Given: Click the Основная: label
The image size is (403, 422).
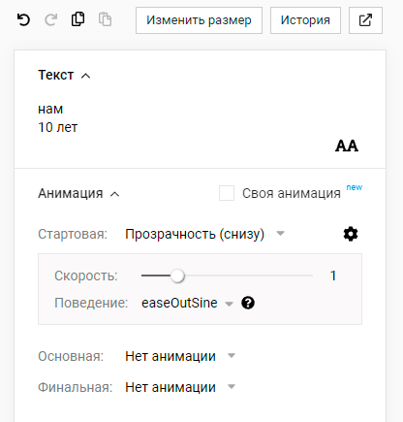Looking at the screenshot, I should [x=71, y=356].
